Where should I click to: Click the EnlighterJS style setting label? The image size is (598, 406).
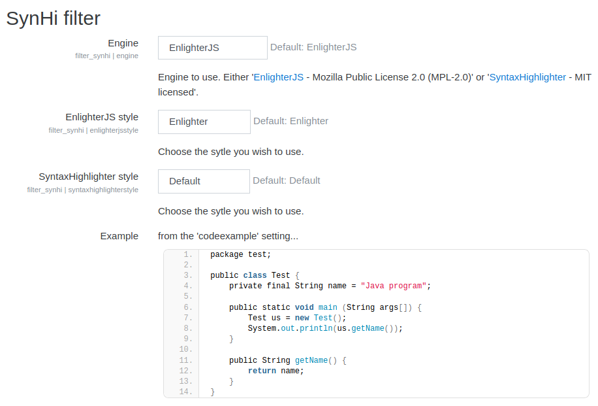pyautogui.click(x=102, y=117)
